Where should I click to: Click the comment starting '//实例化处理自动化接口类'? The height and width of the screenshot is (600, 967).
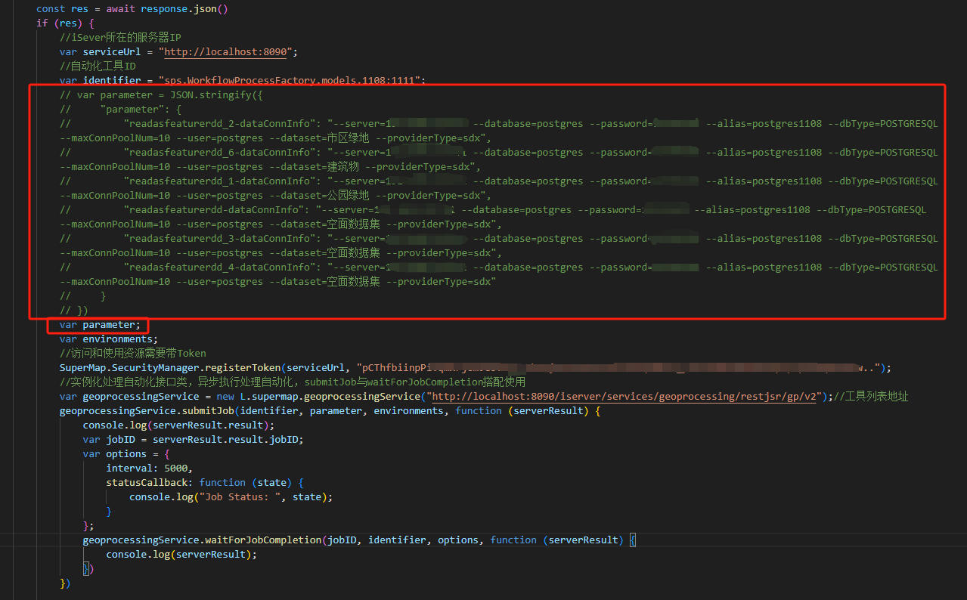293,382
